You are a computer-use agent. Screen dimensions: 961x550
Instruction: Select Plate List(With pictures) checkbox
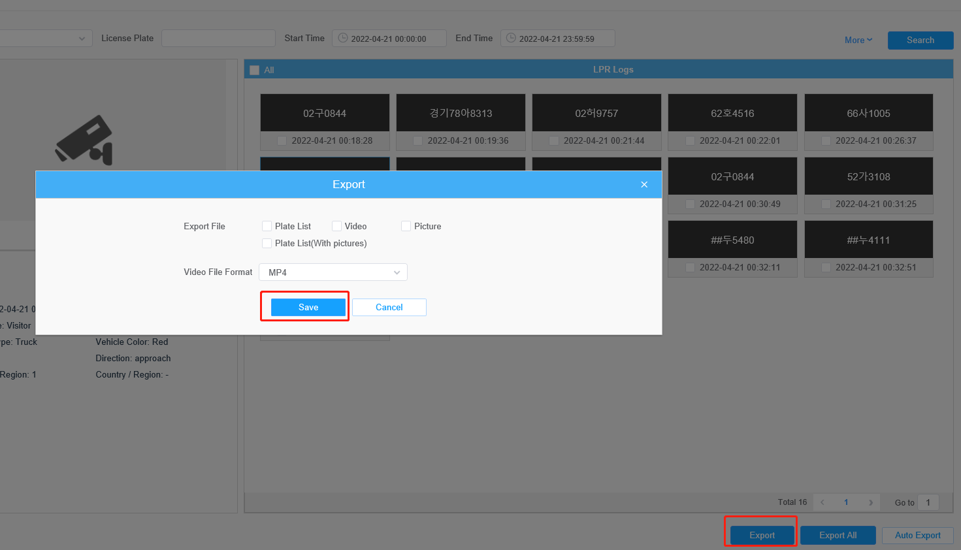pyautogui.click(x=267, y=243)
